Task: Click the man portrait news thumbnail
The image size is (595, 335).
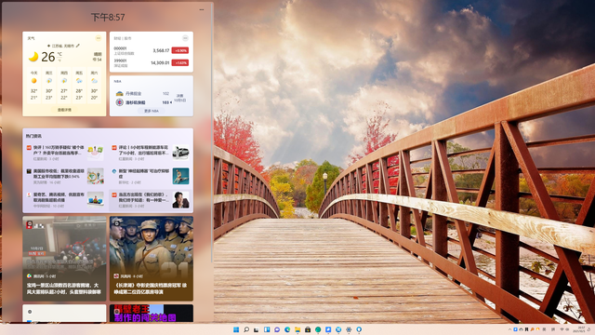Action: coord(181,200)
